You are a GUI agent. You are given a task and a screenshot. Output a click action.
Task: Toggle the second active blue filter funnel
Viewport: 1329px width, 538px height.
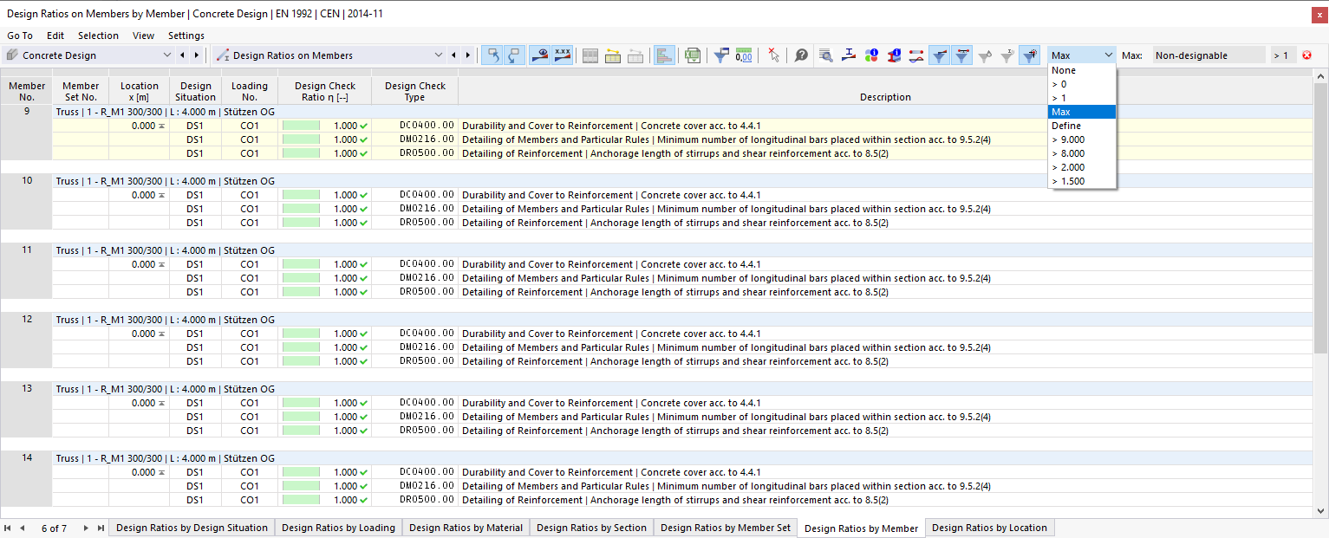pos(961,55)
